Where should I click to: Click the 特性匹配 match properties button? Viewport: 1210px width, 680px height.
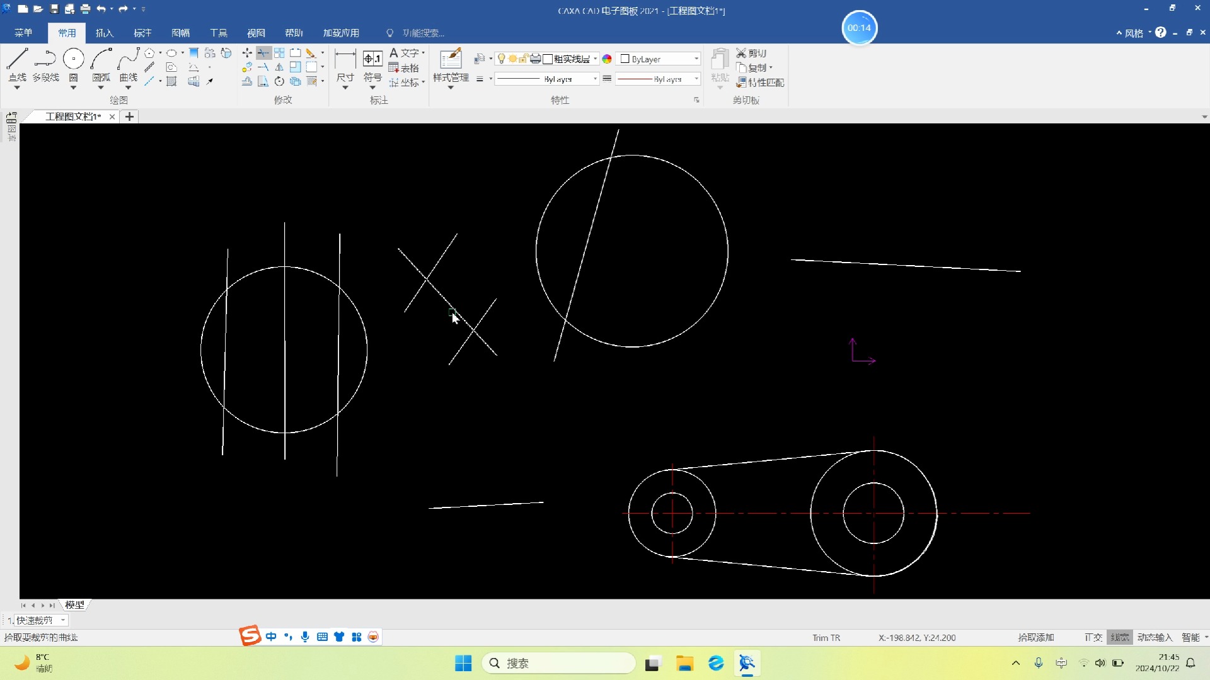coord(760,82)
